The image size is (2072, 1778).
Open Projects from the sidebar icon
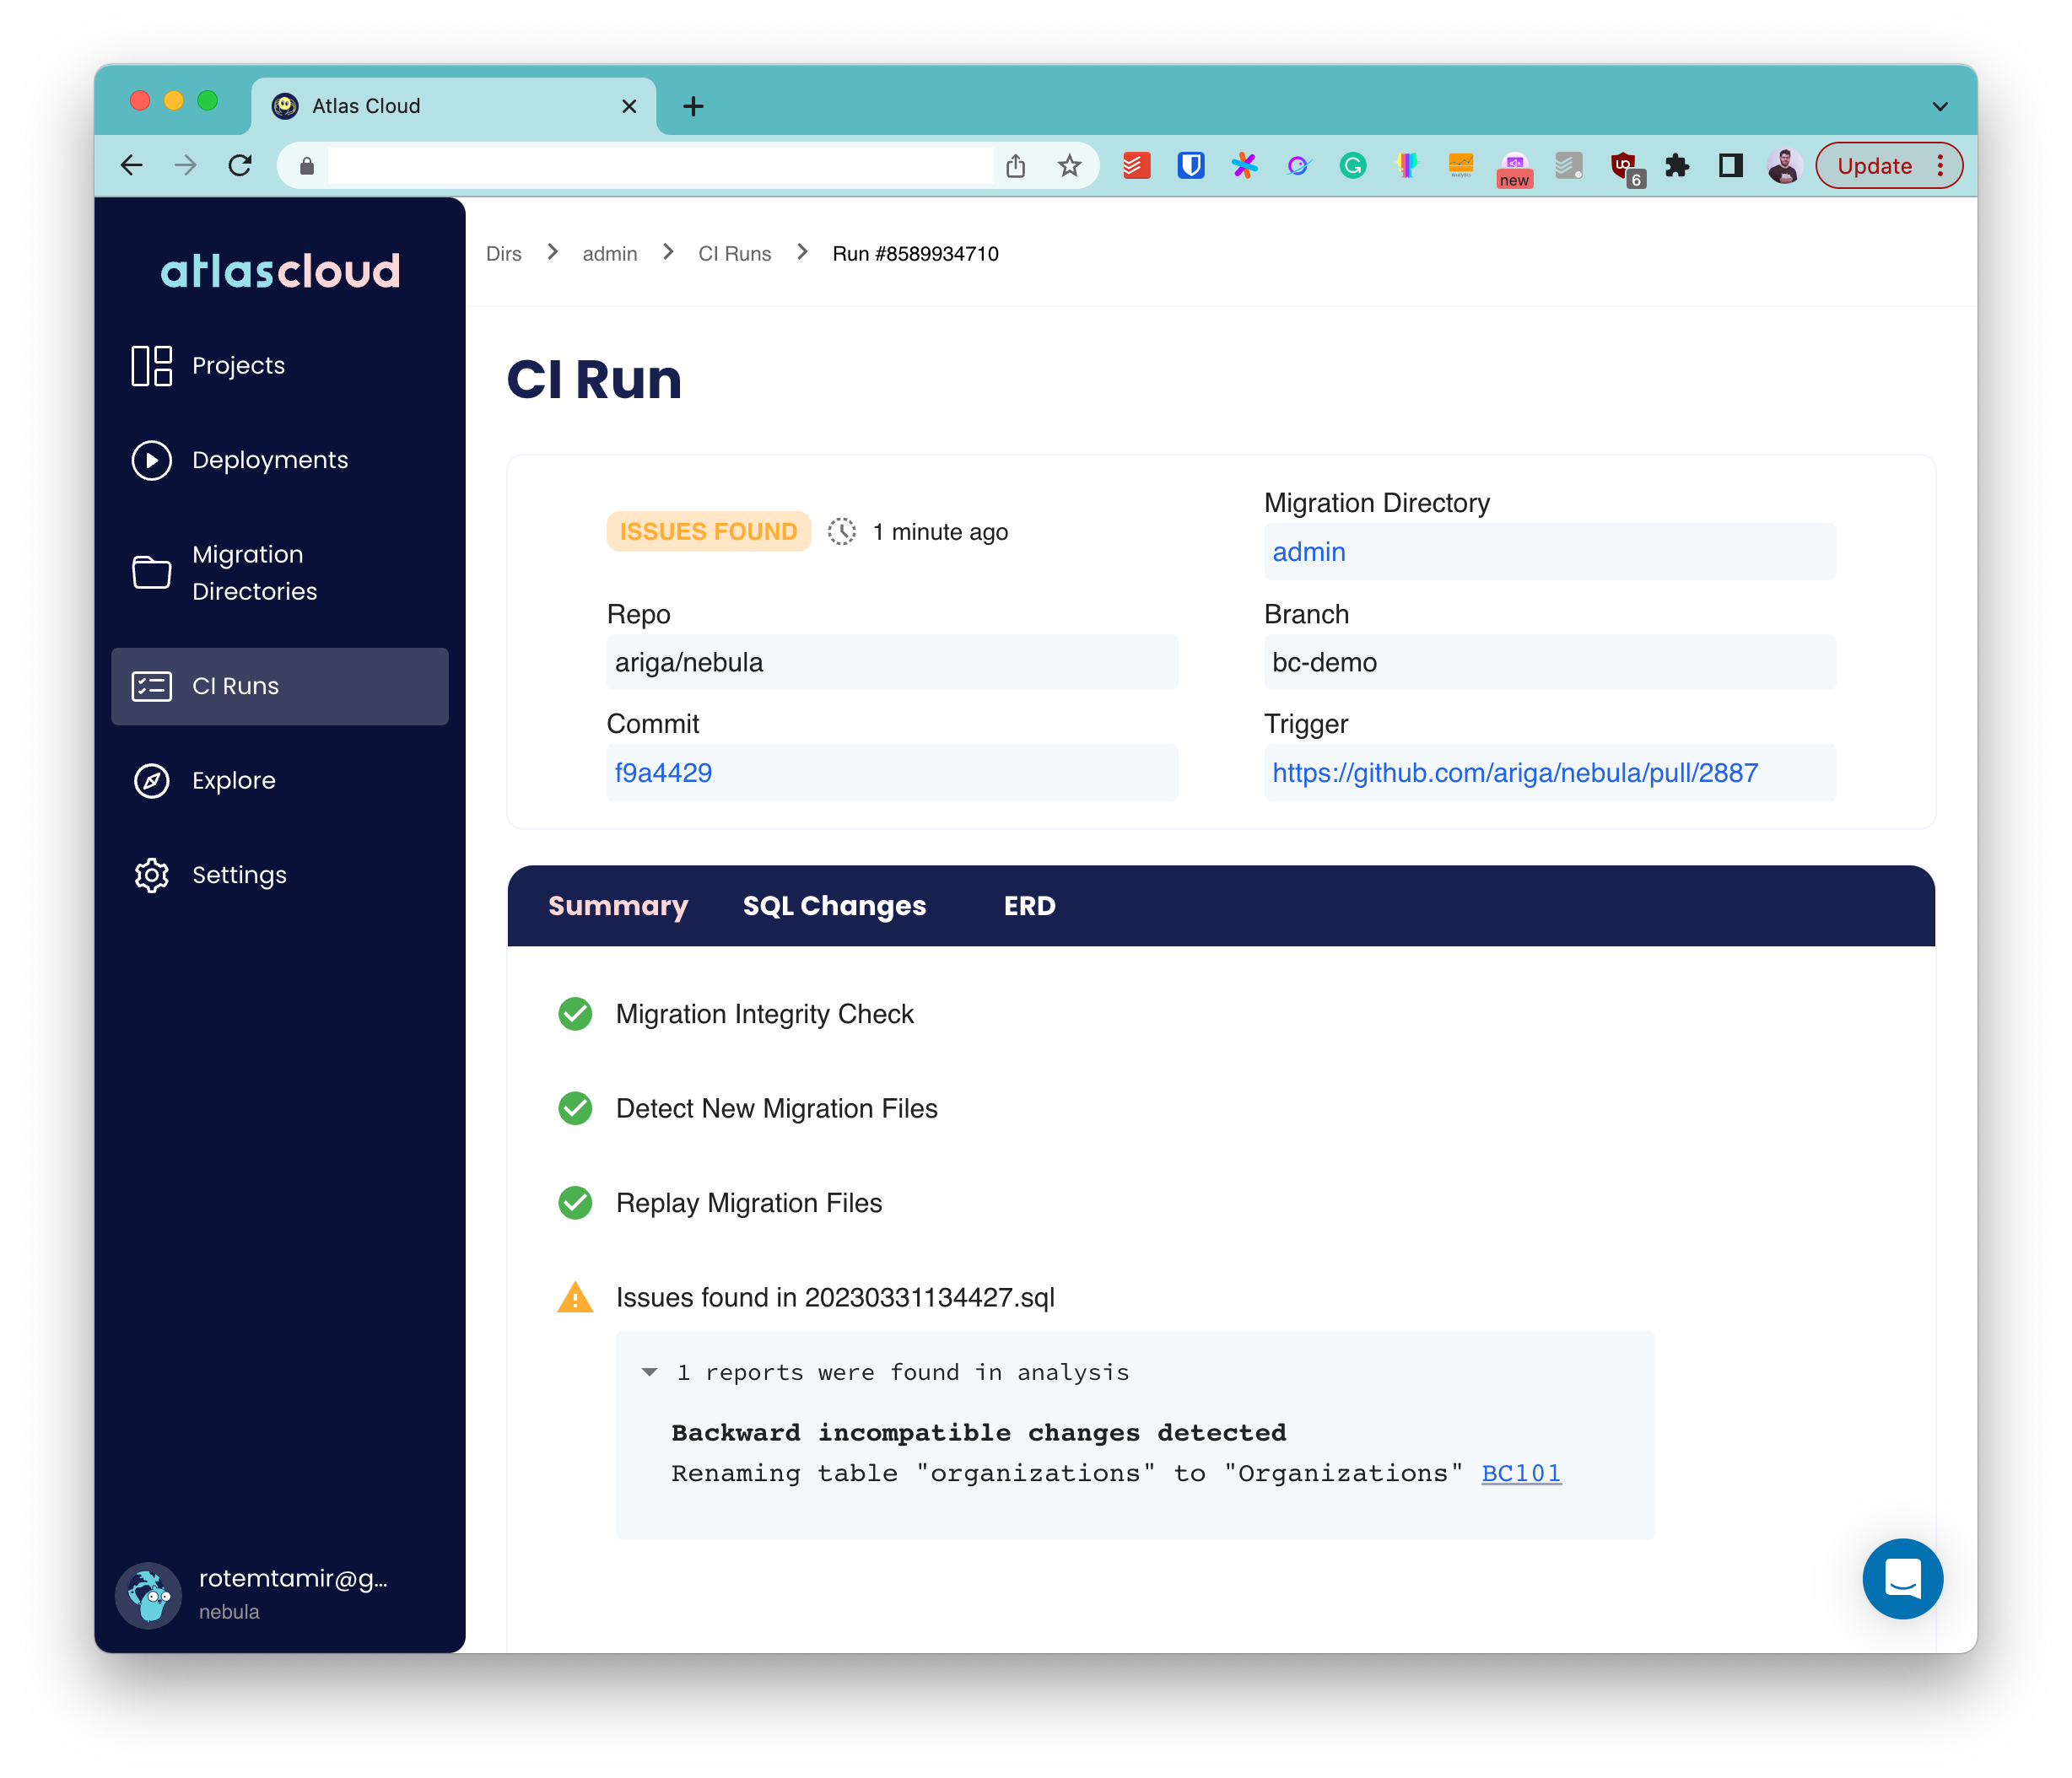152,366
